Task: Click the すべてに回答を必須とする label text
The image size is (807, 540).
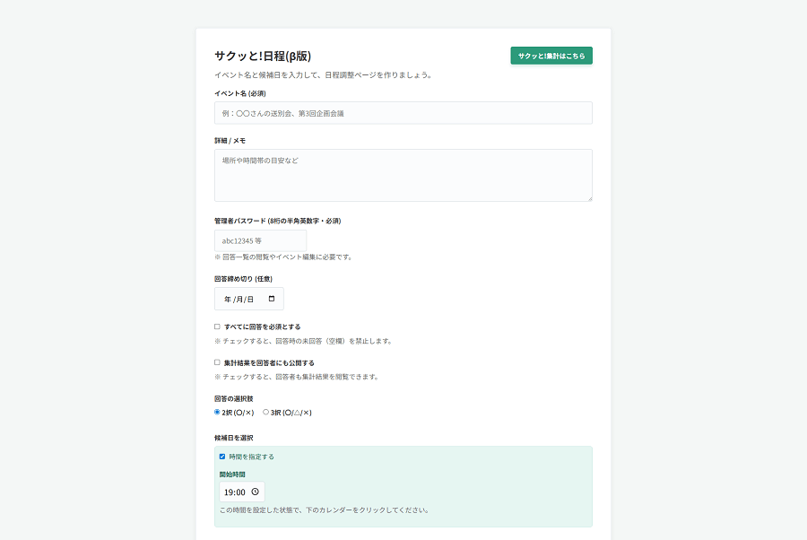Action: point(262,327)
